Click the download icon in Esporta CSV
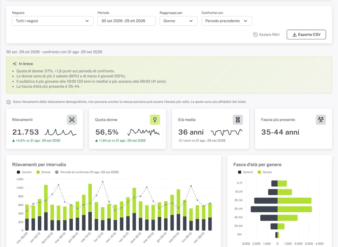This screenshot has width=338, height=247. [x=295, y=35]
